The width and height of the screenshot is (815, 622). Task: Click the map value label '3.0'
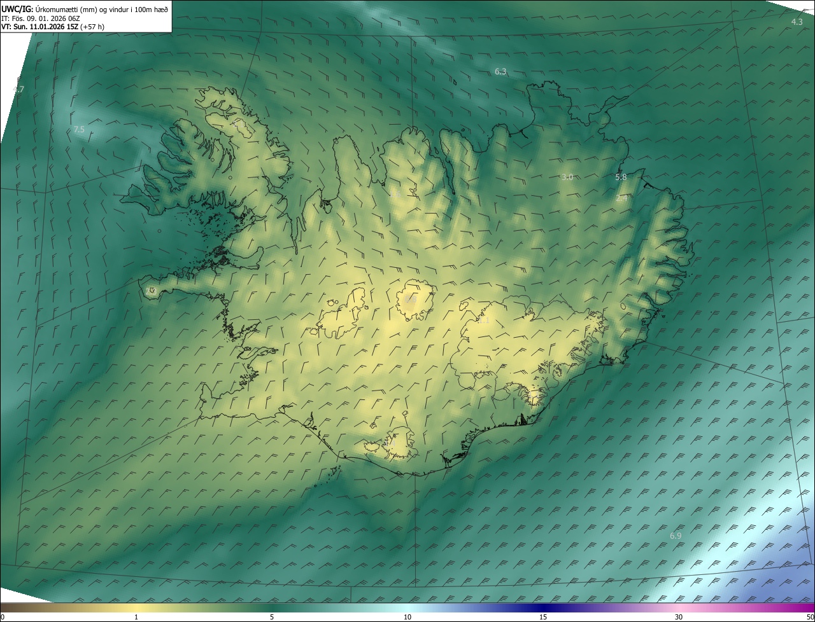[x=567, y=177]
